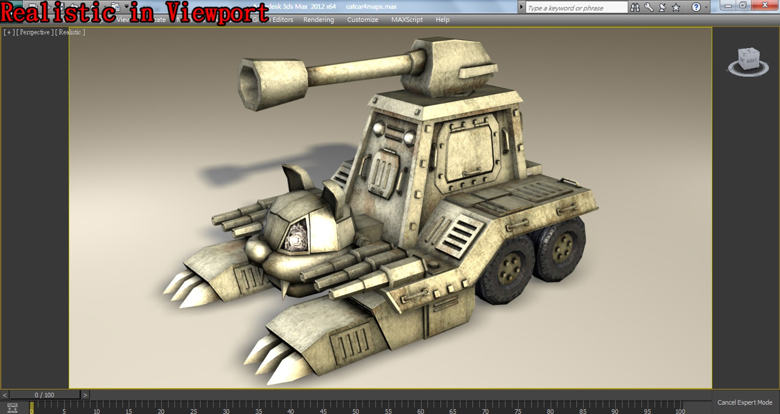Open the Realistic shading label menu
The width and height of the screenshot is (780, 414).
(x=70, y=32)
